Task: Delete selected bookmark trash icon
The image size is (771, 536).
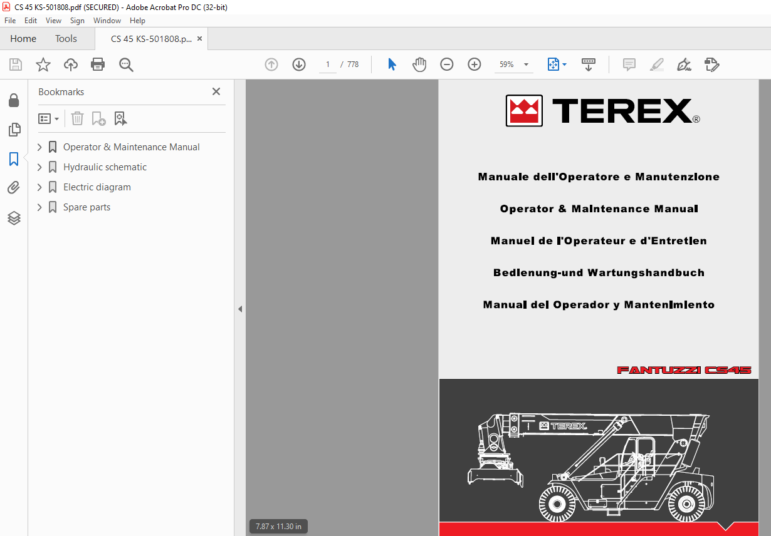Action: coord(77,118)
